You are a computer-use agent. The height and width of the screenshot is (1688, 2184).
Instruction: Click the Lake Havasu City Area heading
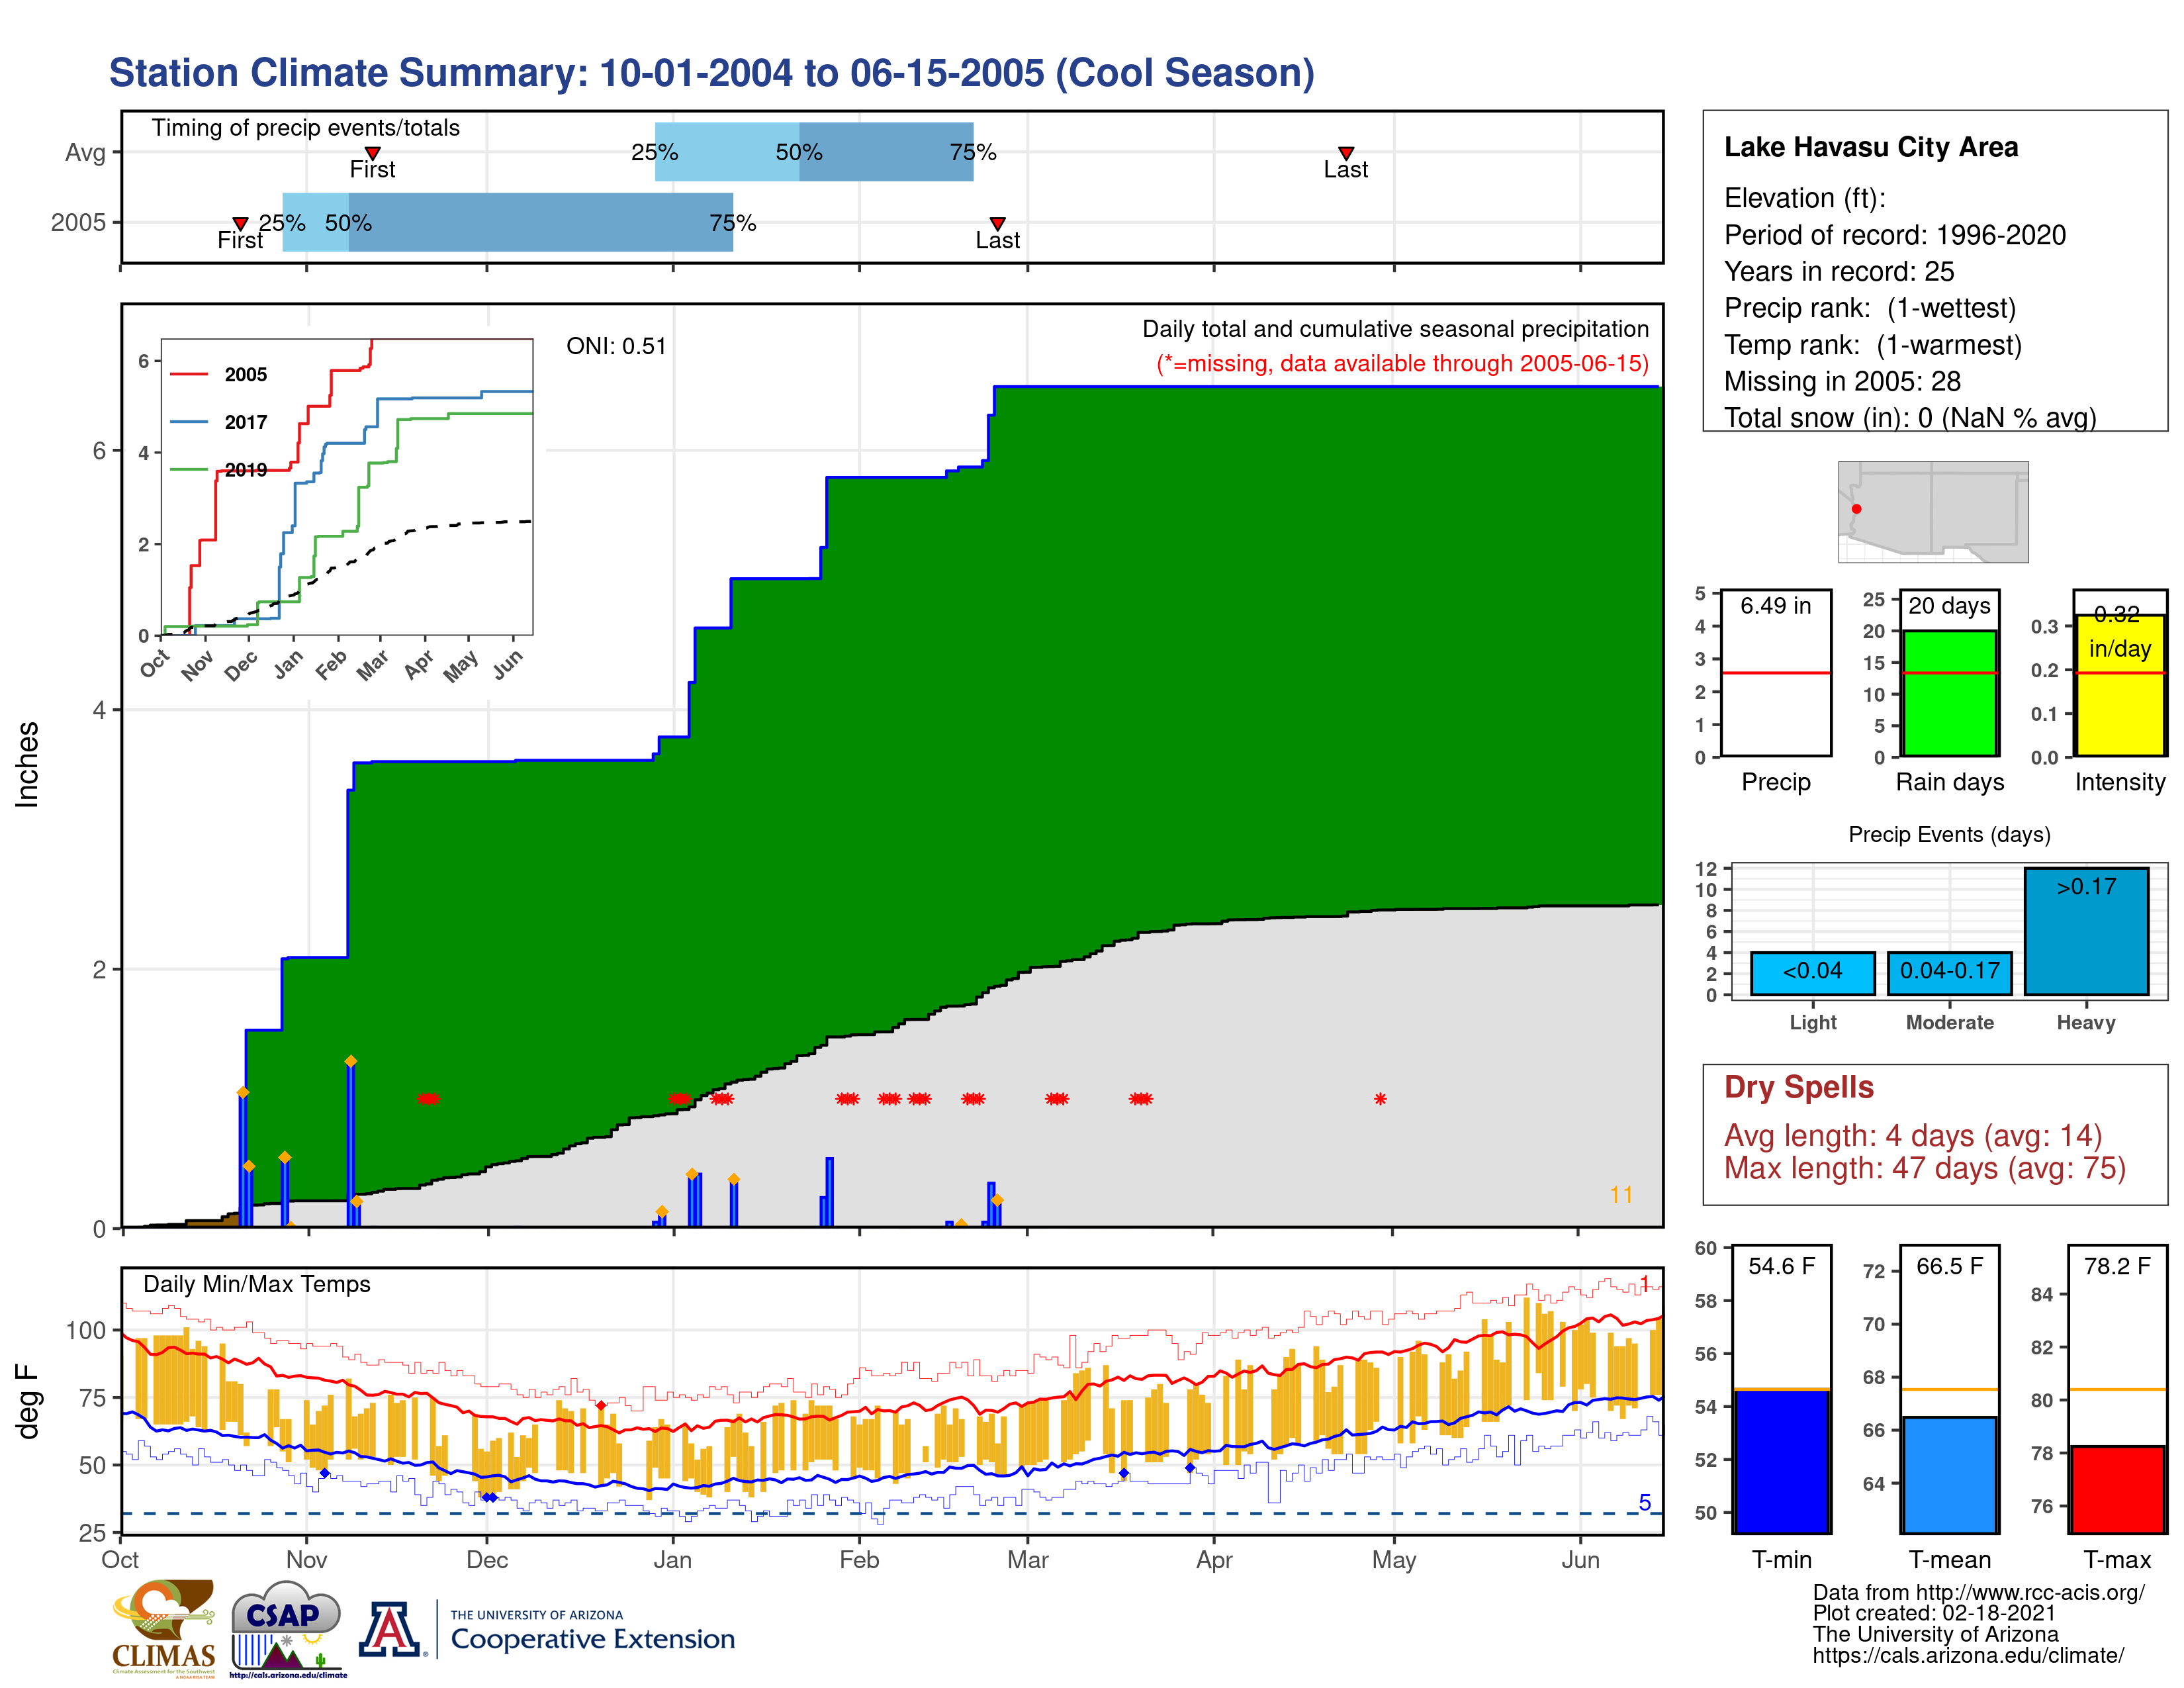[x=1870, y=147]
